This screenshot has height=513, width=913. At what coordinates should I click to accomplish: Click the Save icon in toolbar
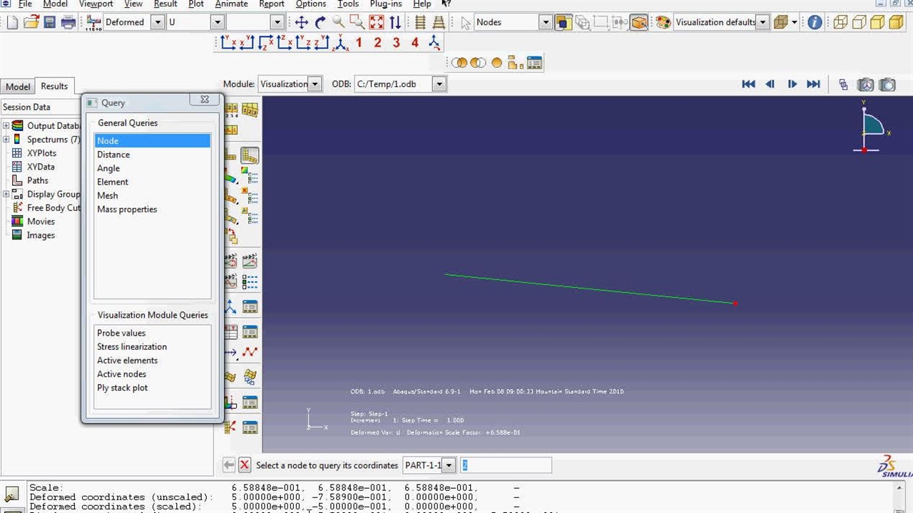click(50, 23)
